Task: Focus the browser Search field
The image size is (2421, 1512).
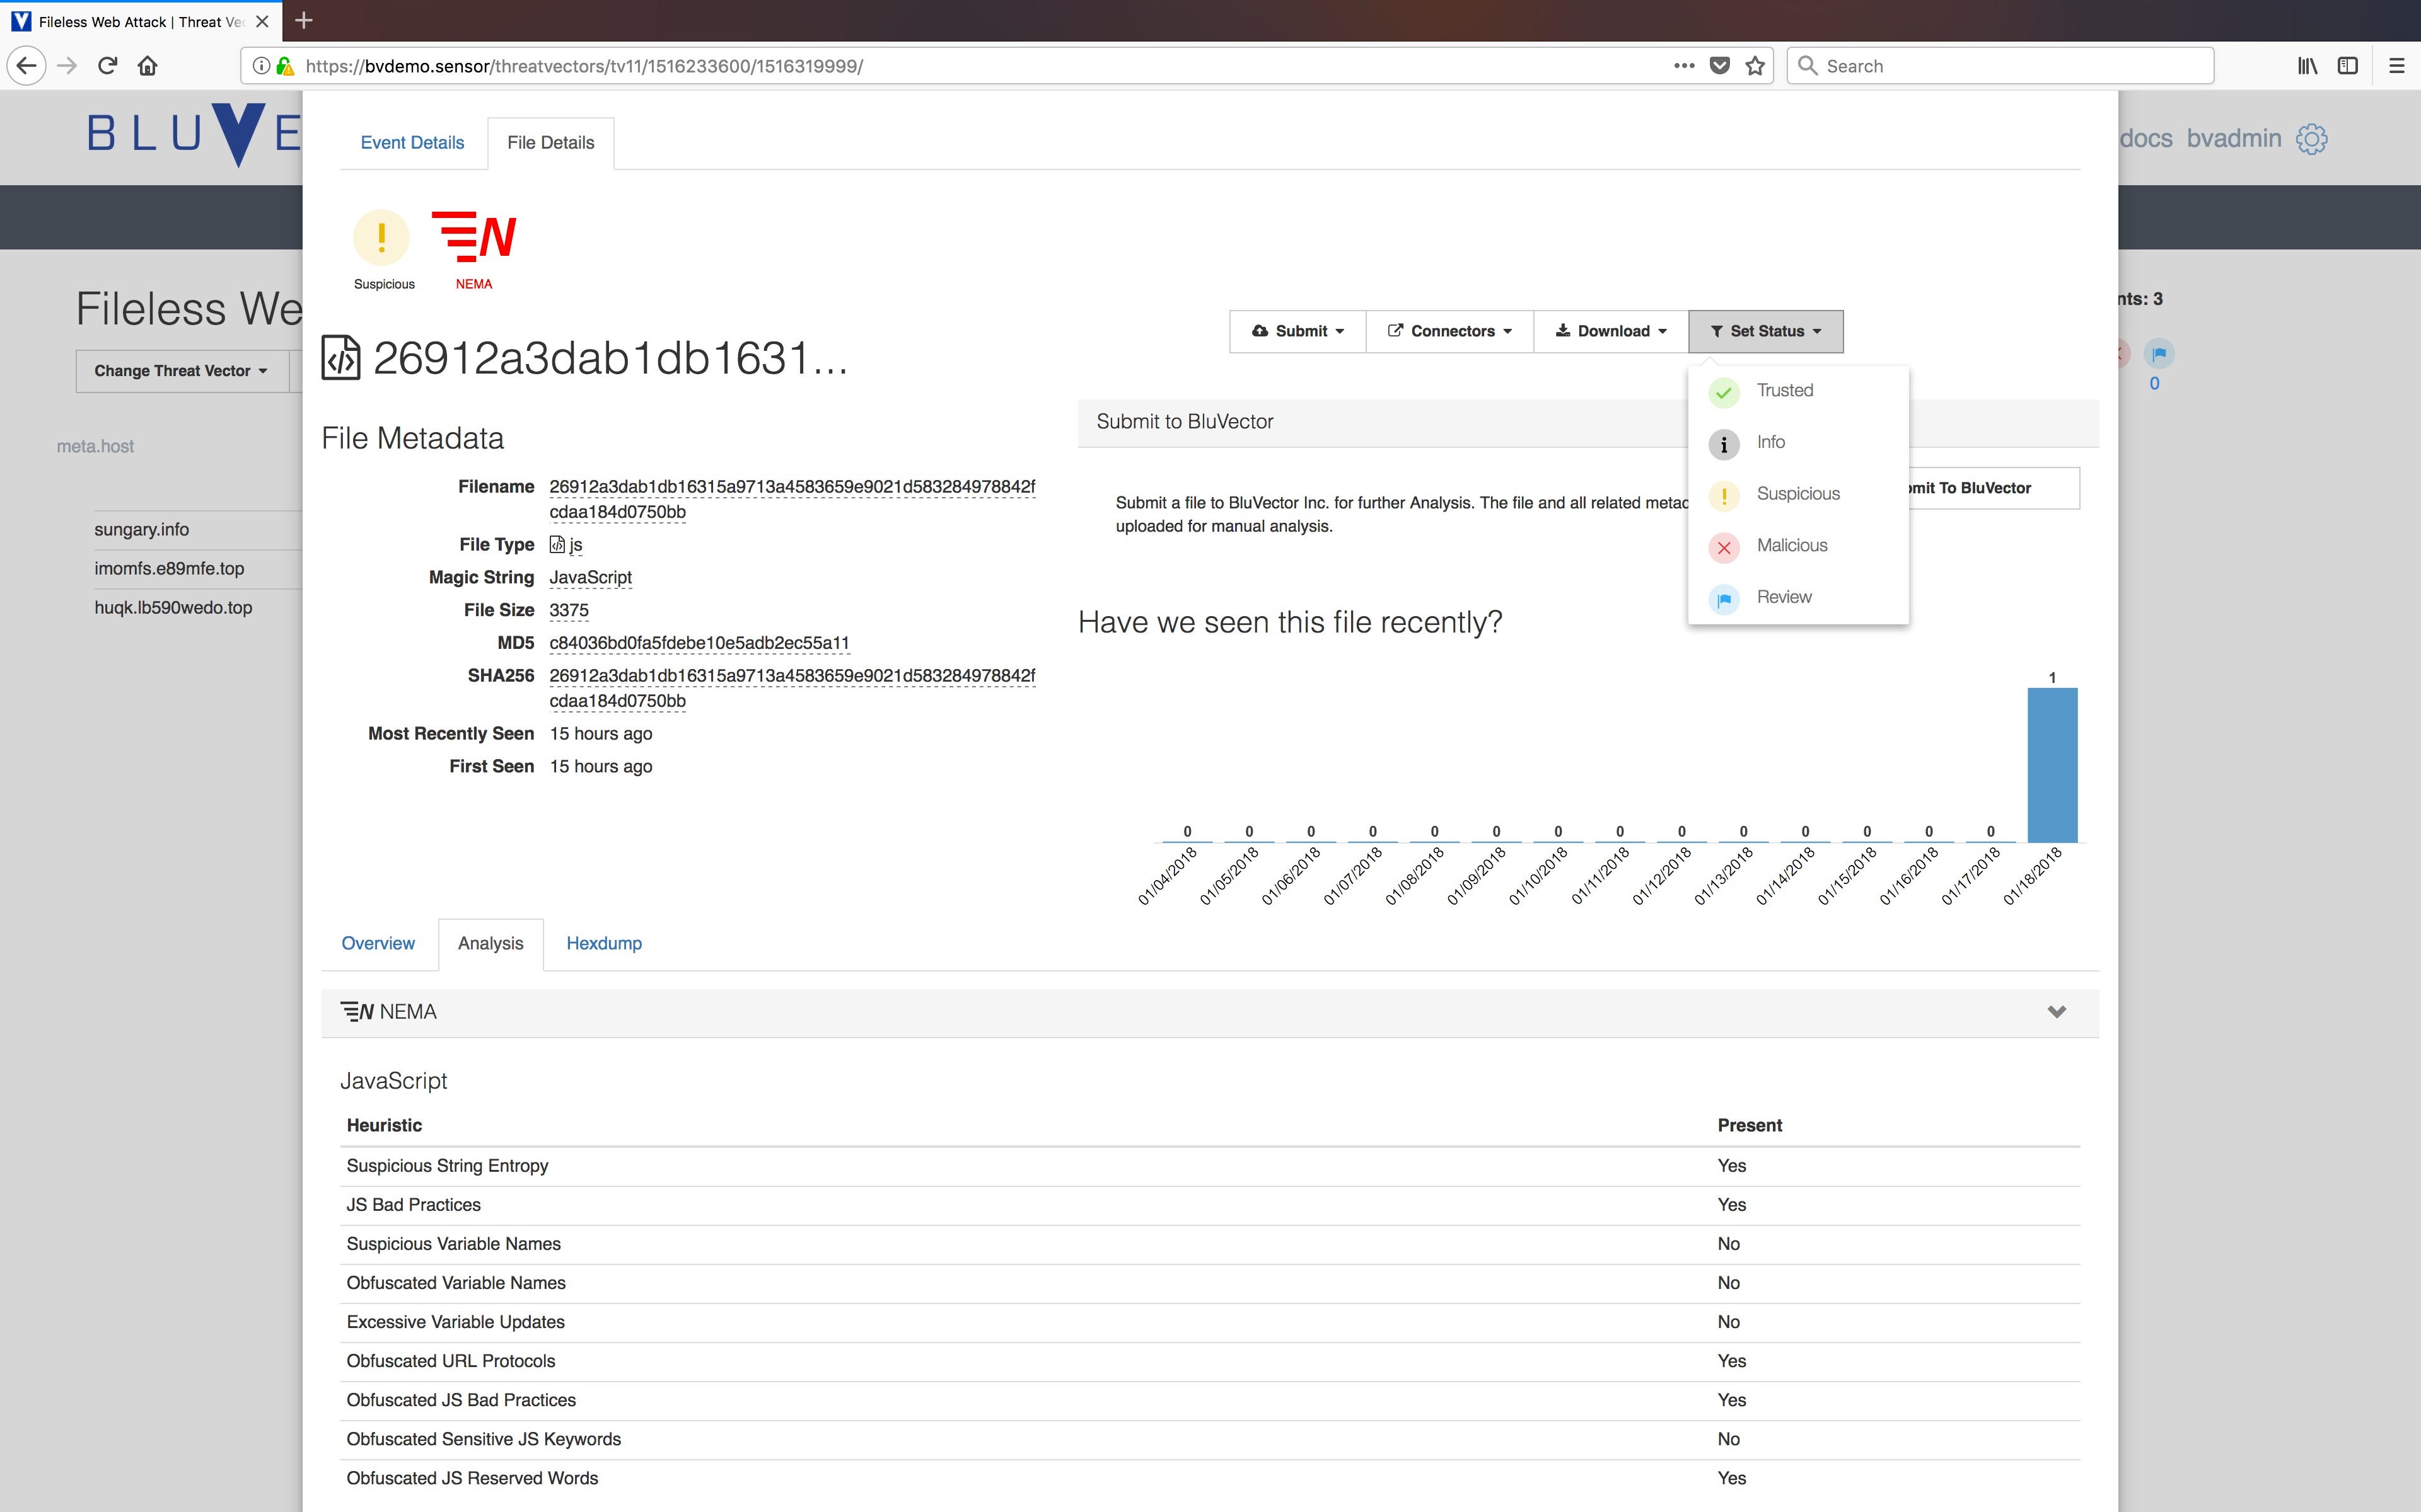Action: [2001, 66]
